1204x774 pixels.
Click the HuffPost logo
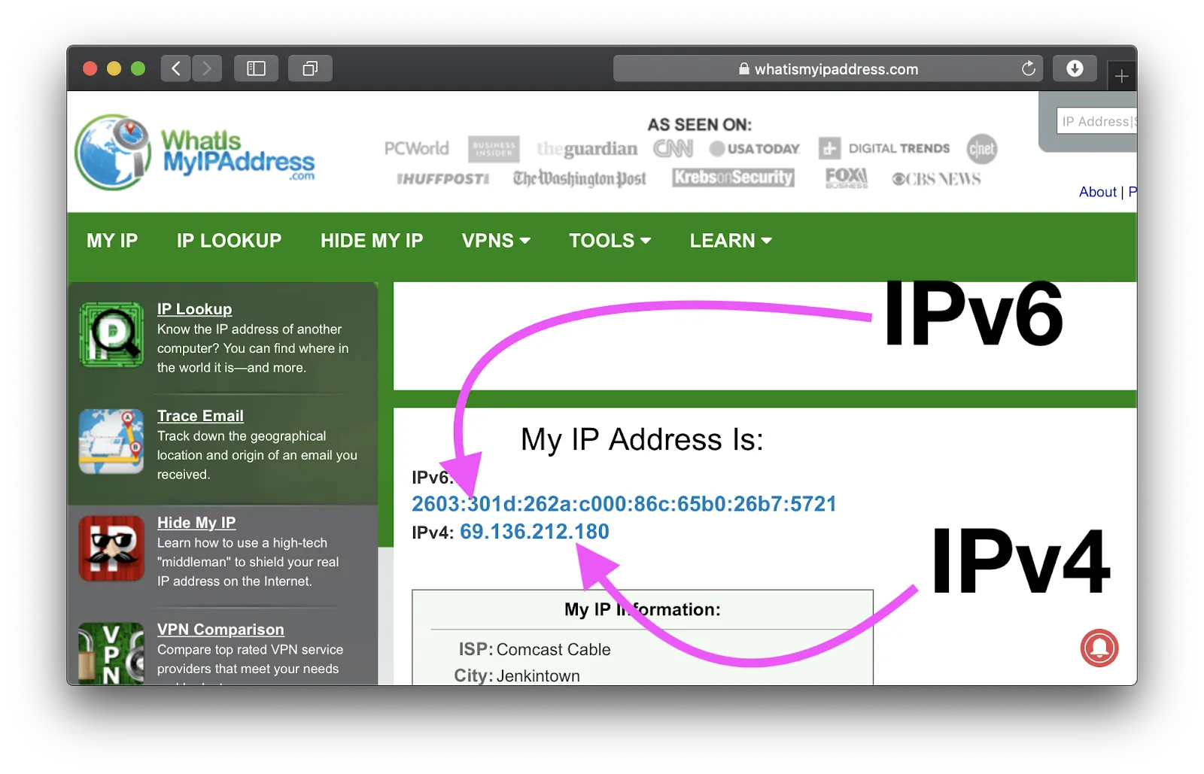click(x=442, y=179)
